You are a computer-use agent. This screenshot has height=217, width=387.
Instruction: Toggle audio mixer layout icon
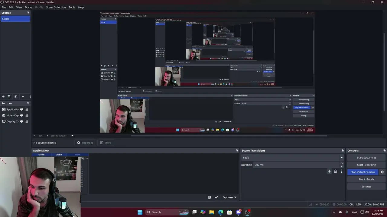click(x=209, y=197)
